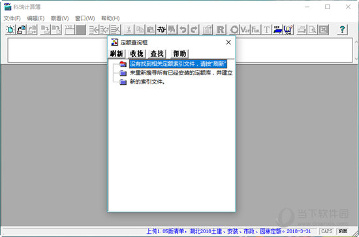The height and width of the screenshot is (237, 359).
Task: Close the 定额查询框 dialog
Action: [x=228, y=42]
